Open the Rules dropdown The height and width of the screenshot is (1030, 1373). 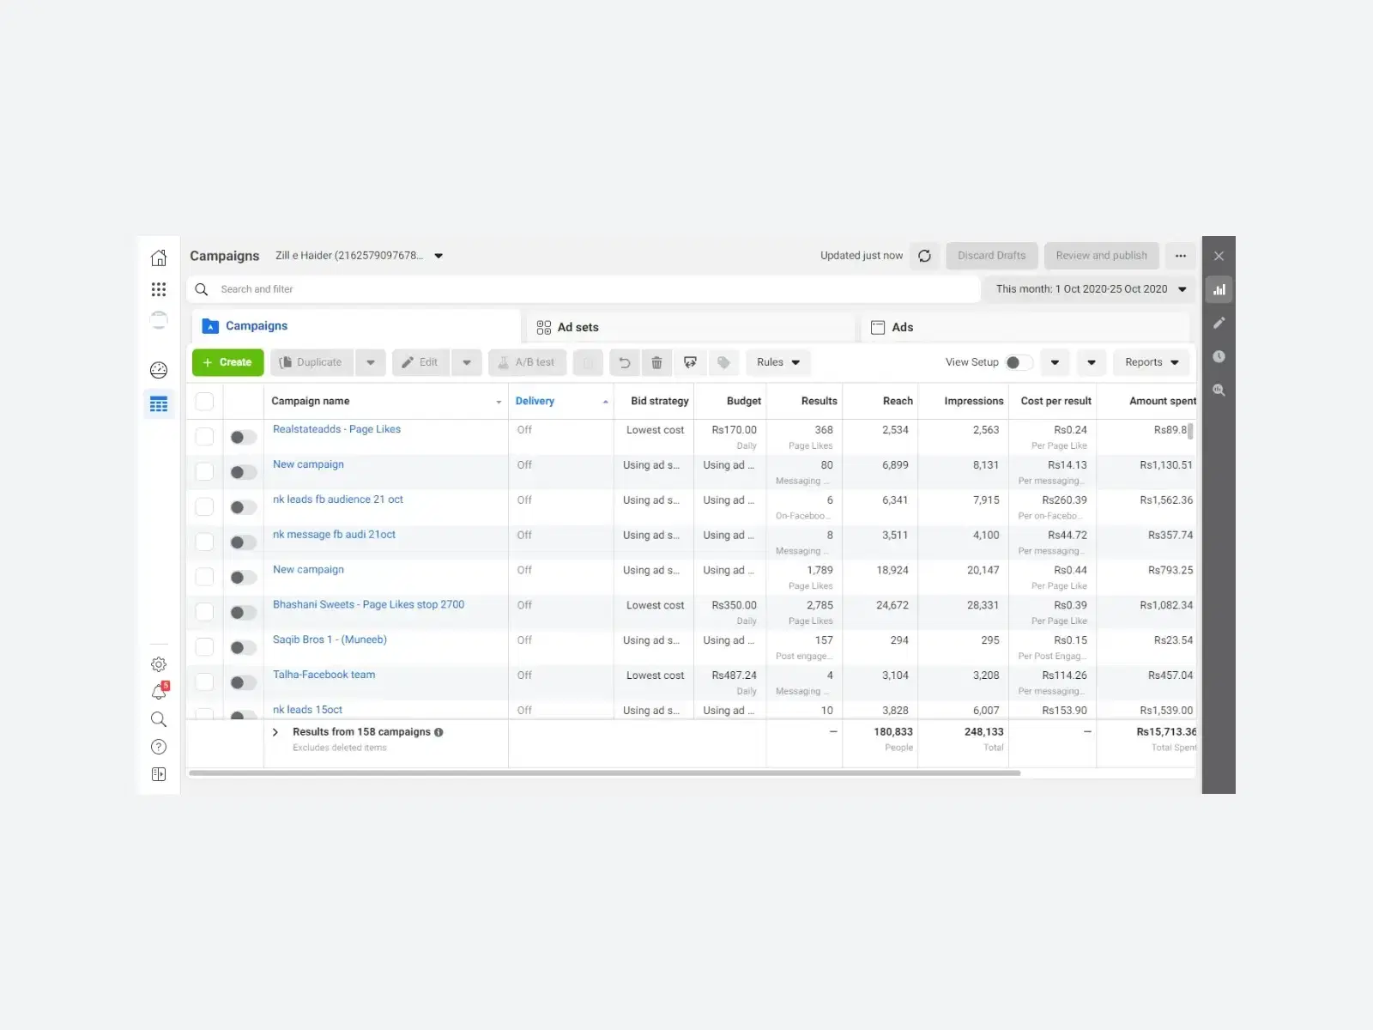click(x=778, y=362)
